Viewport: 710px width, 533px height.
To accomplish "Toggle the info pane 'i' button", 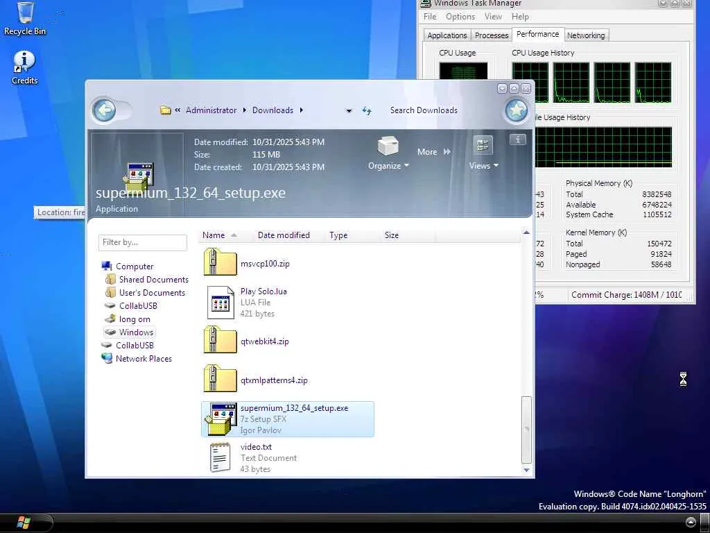I will tap(517, 139).
